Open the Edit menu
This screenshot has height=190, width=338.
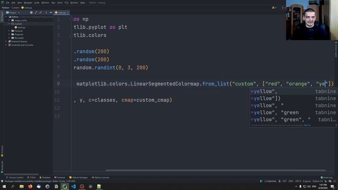point(13,3)
